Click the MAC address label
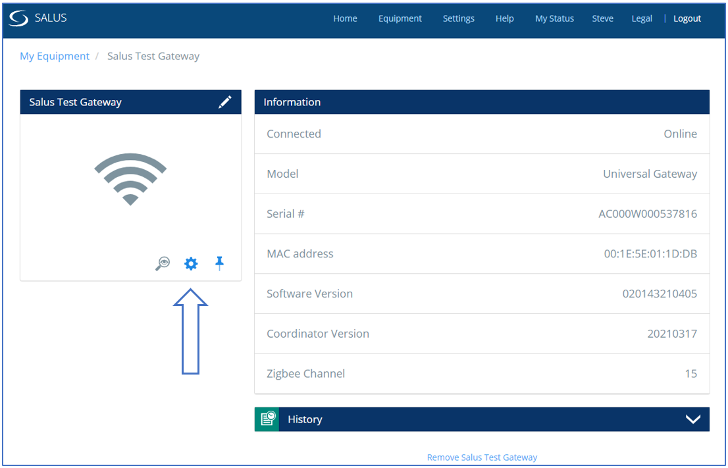This screenshot has height=468, width=728. [x=300, y=253]
